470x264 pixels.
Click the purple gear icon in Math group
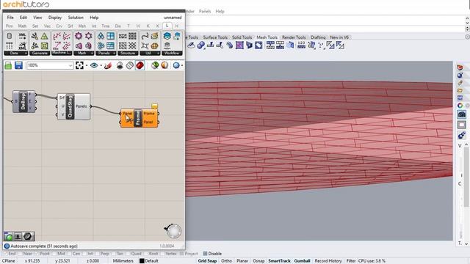click(79, 36)
